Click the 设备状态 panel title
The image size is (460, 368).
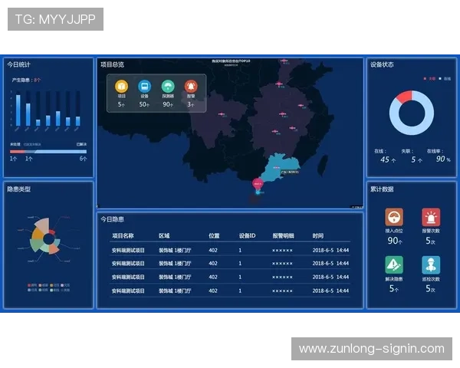click(382, 64)
